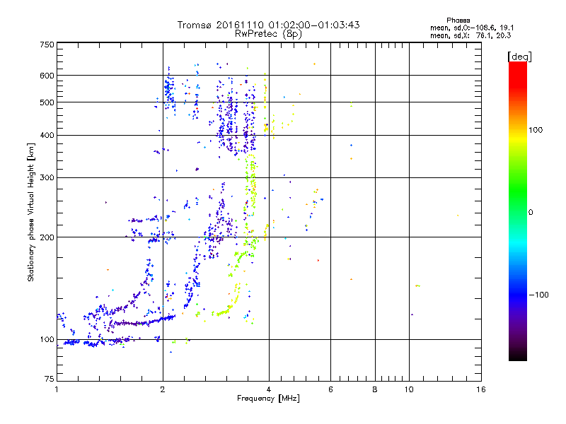Click the y-axis tick label '600'
The height and width of the screenshot is (424, 566).
(x=47, y=76)
